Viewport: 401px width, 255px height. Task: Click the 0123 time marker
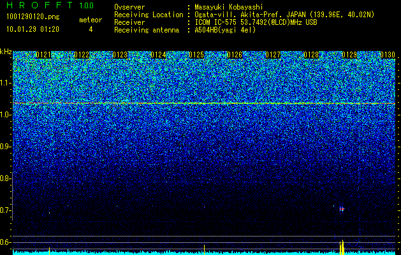point(120,55)
